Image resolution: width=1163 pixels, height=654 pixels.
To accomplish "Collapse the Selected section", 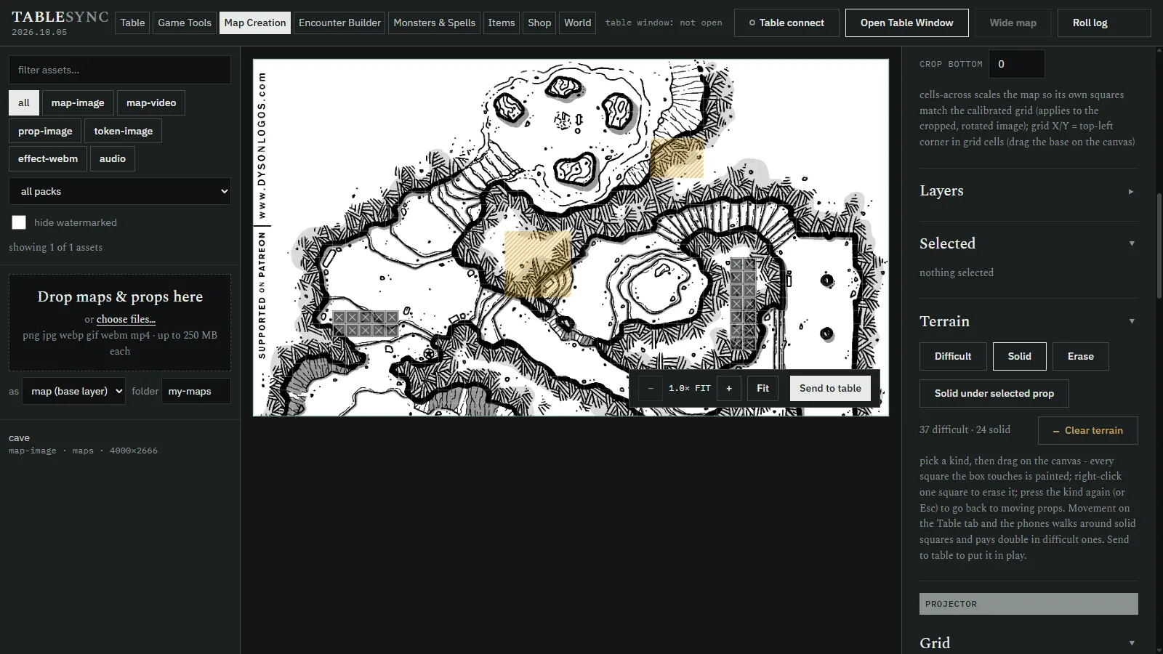I will (x=1029, y=243).
